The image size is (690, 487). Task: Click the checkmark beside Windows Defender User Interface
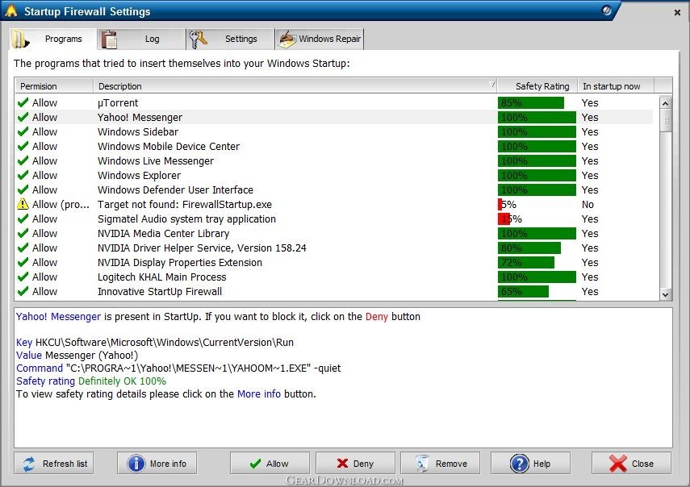click(23, 189)
